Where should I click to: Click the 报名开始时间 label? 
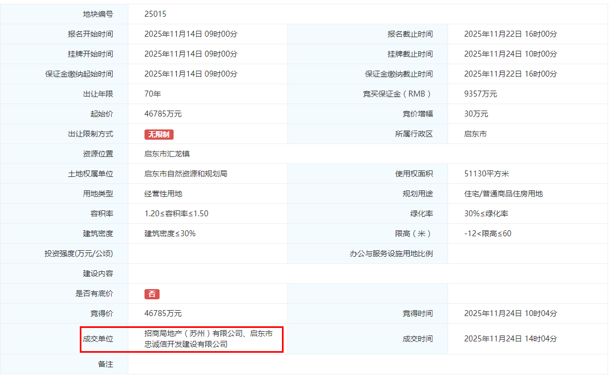click(x=90, y=34)
